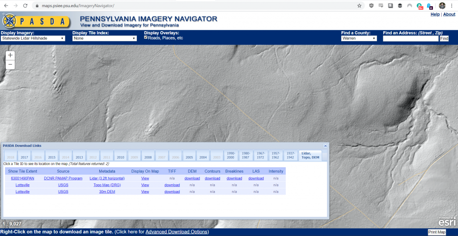Viewport: 458px width, 236px height.
Task: Select the 2008 tab
Action: click(x=148, y=156)
